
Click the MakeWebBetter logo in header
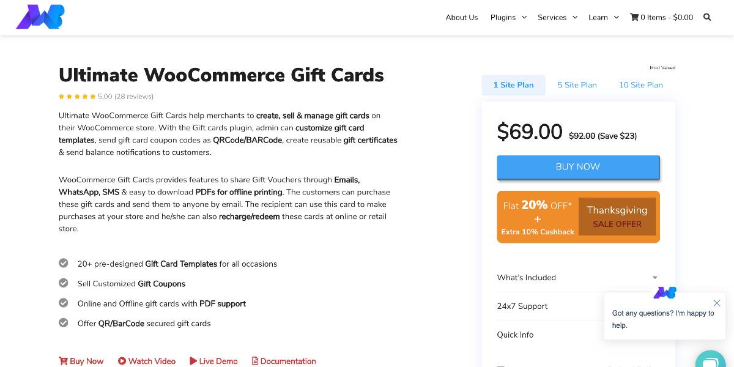point(40,17)
